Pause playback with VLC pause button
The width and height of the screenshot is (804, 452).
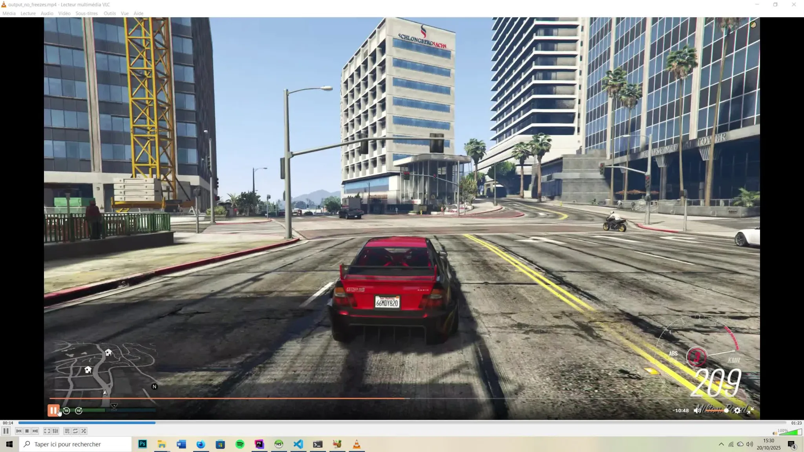6,431
